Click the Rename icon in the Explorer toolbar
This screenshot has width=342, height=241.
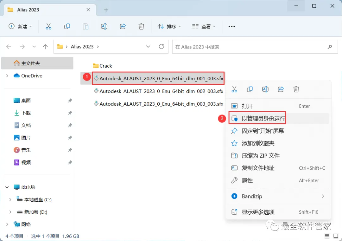[104, 26]
